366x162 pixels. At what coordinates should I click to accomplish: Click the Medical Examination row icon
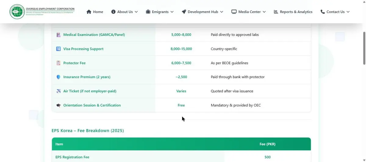(59, 35)
